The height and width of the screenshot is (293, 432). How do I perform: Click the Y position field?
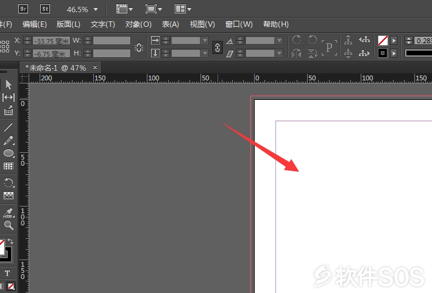[x=51, y=54]
